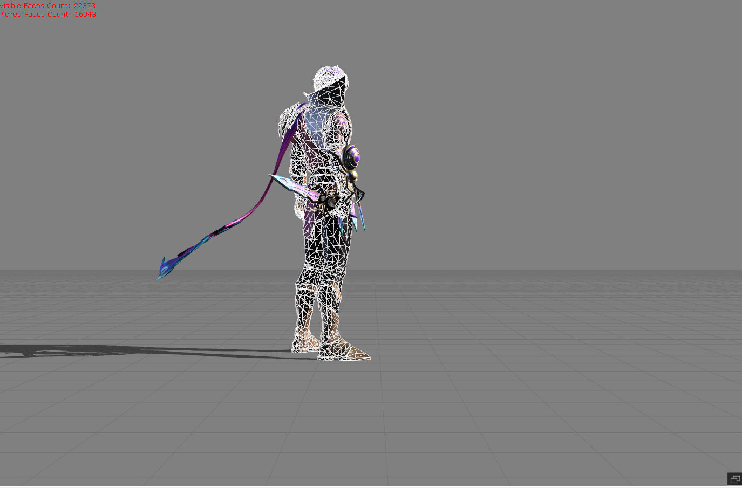Select the 'Picked Faces Count: 16043' readout
This screenshot has width=742, height=488.
coord(47,14)
